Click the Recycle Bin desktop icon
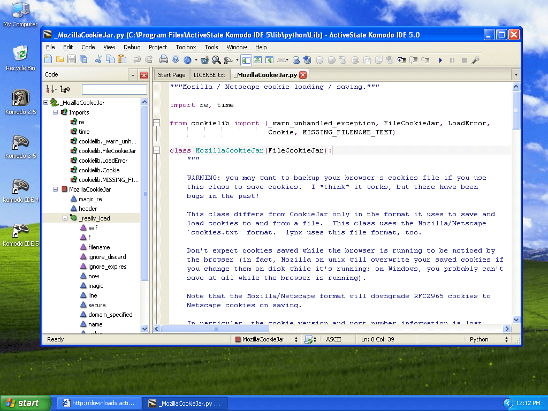The image size is (548, 411). point(21,58)
